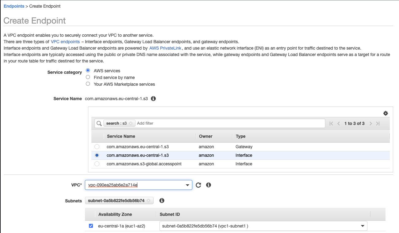Jump to first page of service results
The height and width of the screenshot is (233, 399).
click(x=331, y=123)
